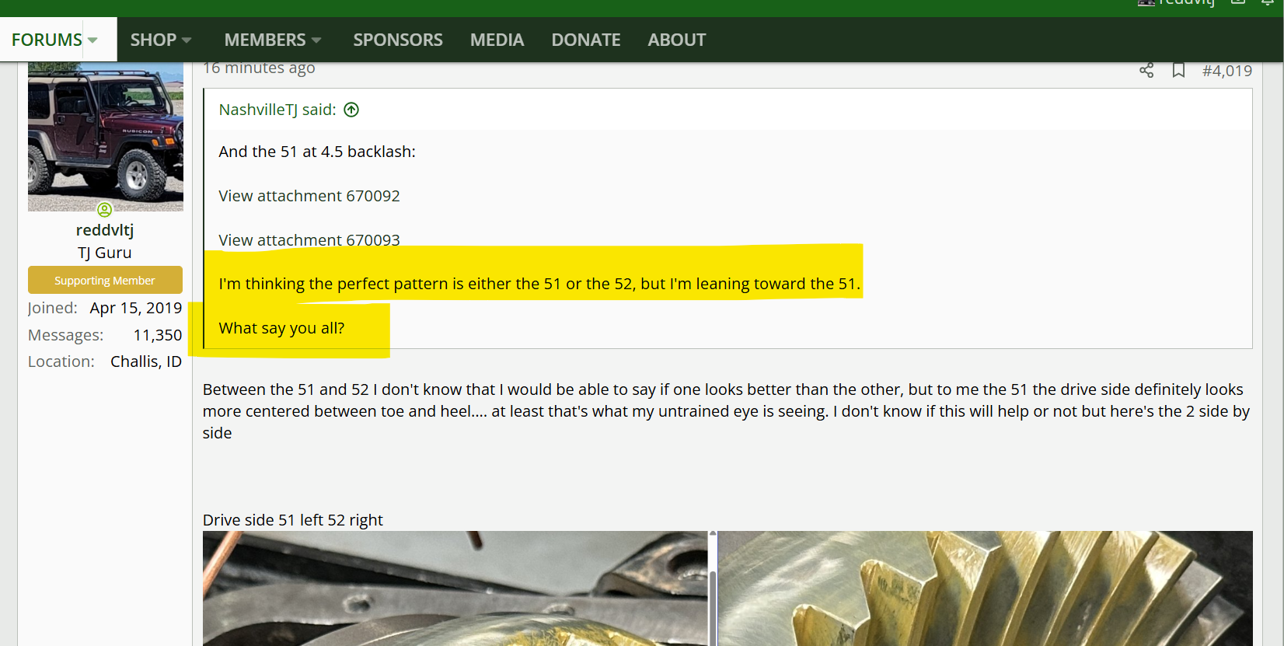Expand the Members dropdown arrow

pos(316,40)
